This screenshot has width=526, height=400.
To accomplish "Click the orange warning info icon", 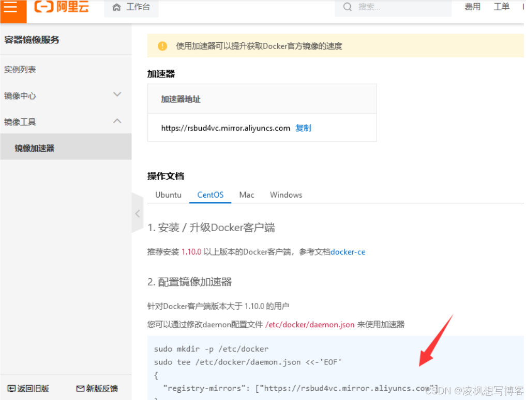I will tap(162, 46).
